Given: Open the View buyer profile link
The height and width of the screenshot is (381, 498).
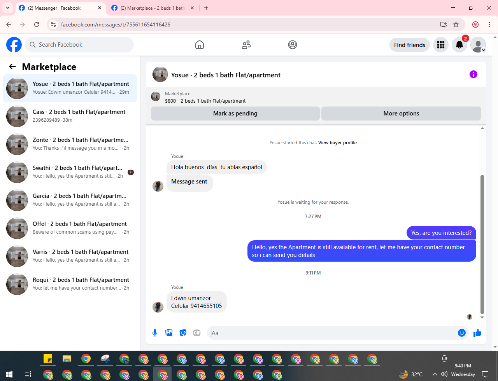Looking at the screenshot, I should (337, 143).
